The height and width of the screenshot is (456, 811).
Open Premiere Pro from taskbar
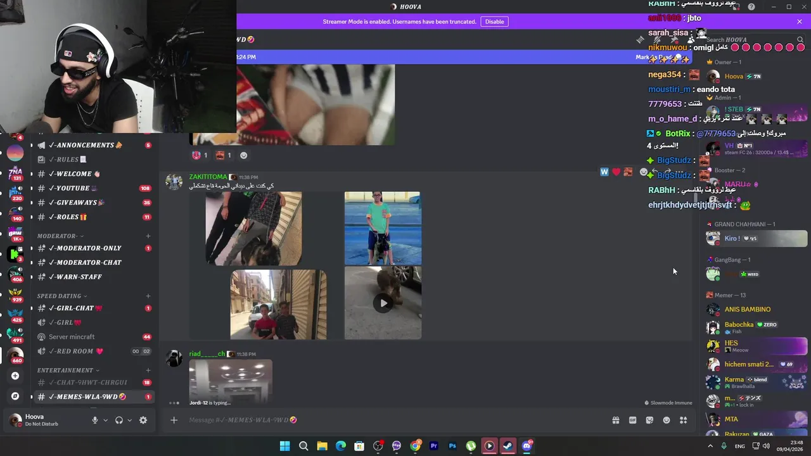coord(434,446)
